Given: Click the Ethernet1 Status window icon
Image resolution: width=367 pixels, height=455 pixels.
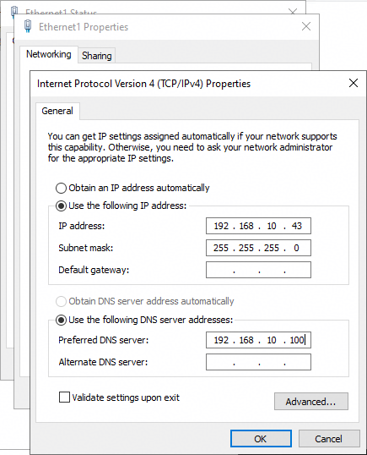Looking at the screenshot, I should click(x=13, y=11).
